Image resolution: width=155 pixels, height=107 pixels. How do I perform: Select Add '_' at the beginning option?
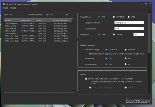pos(90,87)
